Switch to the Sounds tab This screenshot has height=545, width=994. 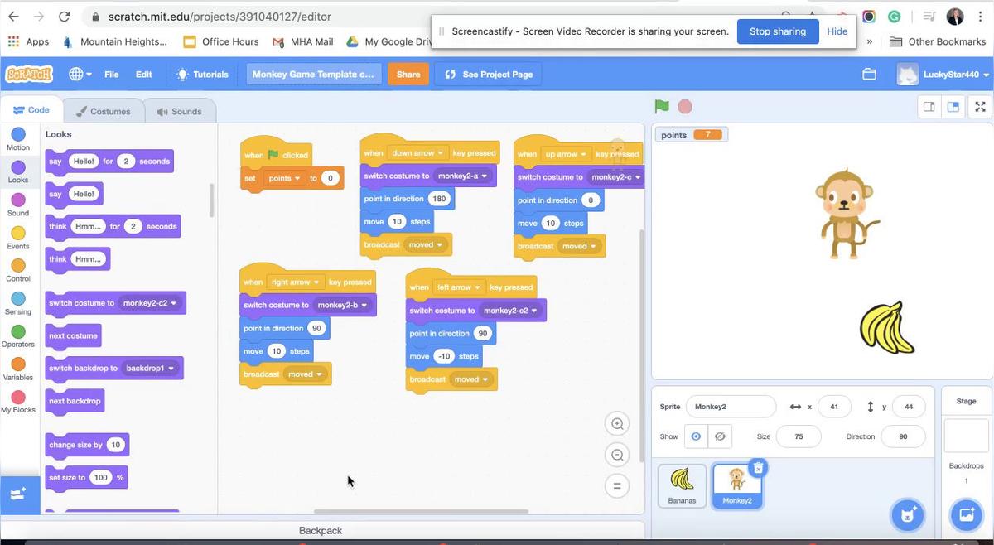coord(179,111)
